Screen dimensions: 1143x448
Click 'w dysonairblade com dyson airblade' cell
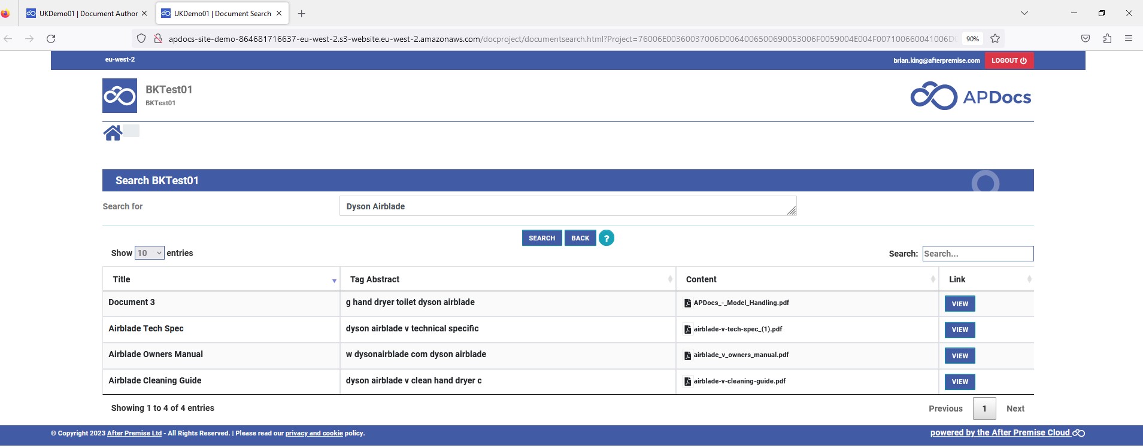pos(508,356)
